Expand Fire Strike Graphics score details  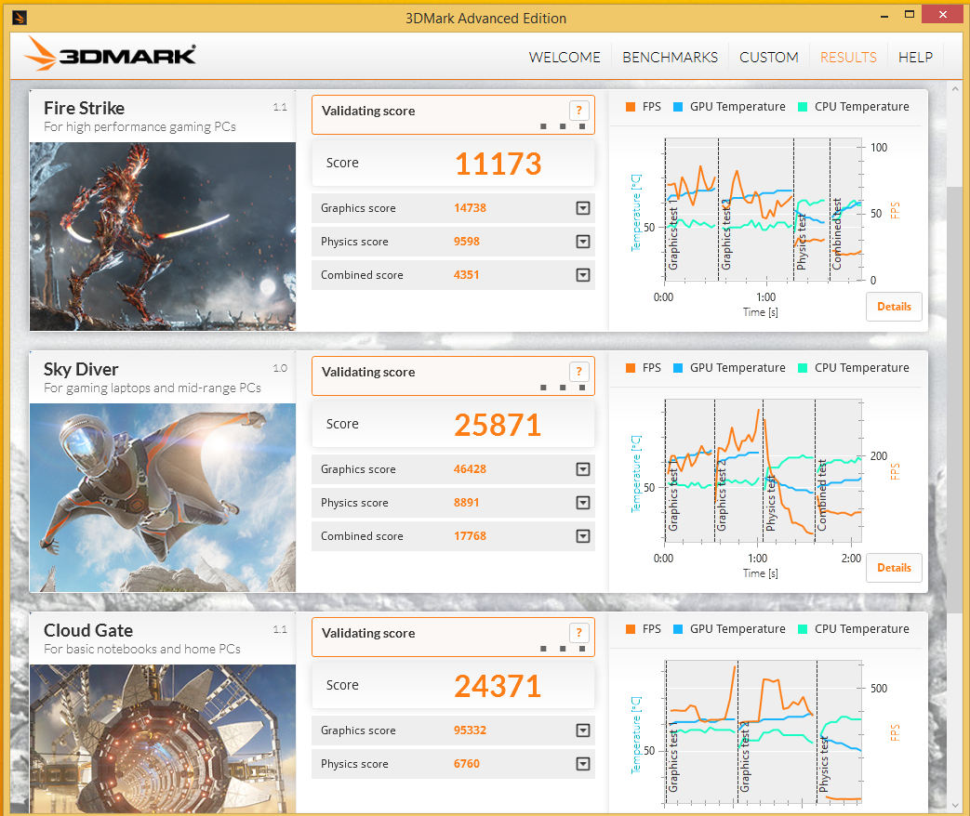[x=583, y=208]
